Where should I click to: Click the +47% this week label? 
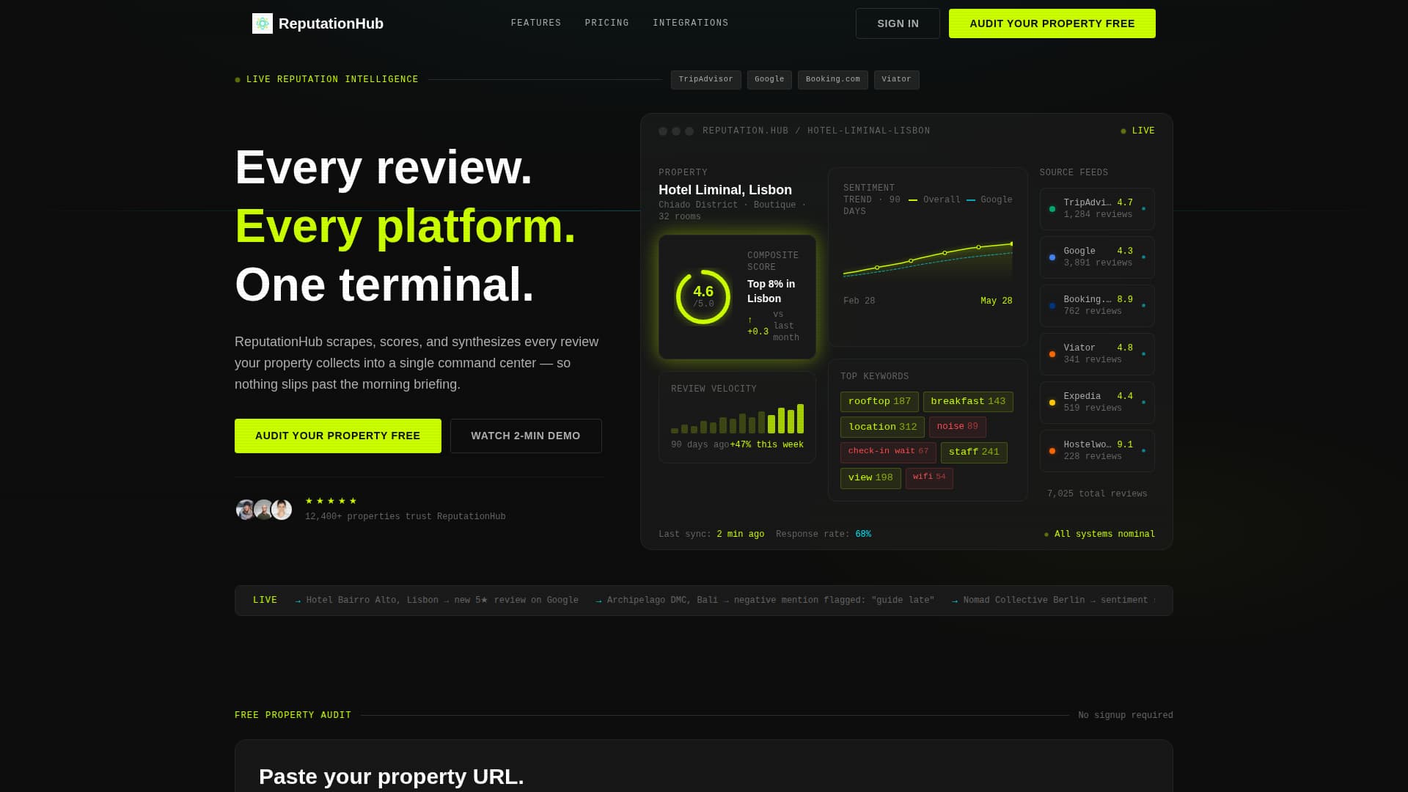click(x=767, y=445)
